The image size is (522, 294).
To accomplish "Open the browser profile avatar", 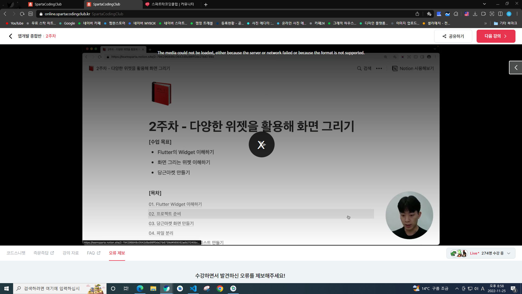I will [509, 14].
